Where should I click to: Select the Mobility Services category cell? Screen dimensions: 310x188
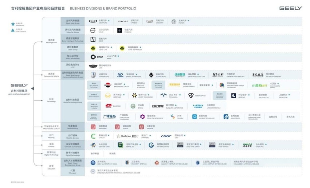tap(72, 136)
